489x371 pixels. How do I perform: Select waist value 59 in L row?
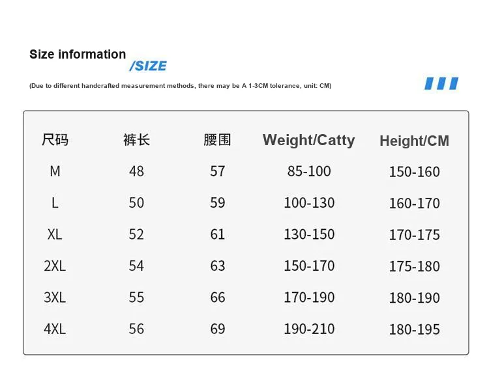point(217,203)
